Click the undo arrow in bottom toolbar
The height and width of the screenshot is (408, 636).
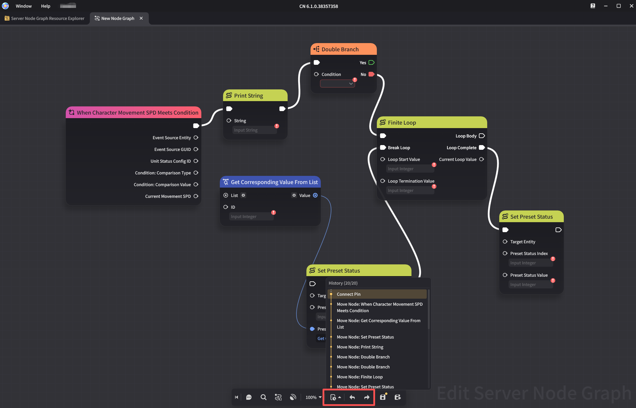point(352,397)
